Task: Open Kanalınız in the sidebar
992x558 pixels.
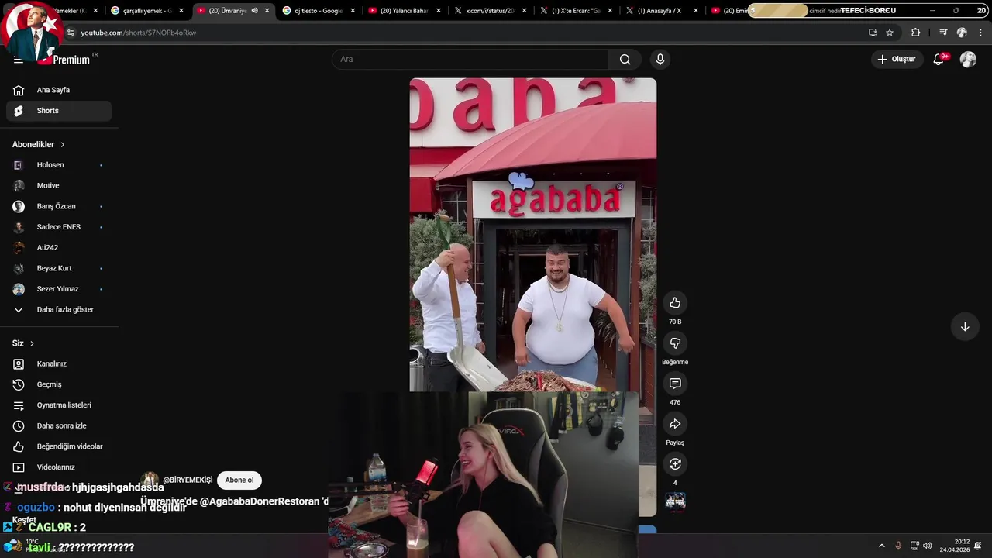Action: click(59, 364)
